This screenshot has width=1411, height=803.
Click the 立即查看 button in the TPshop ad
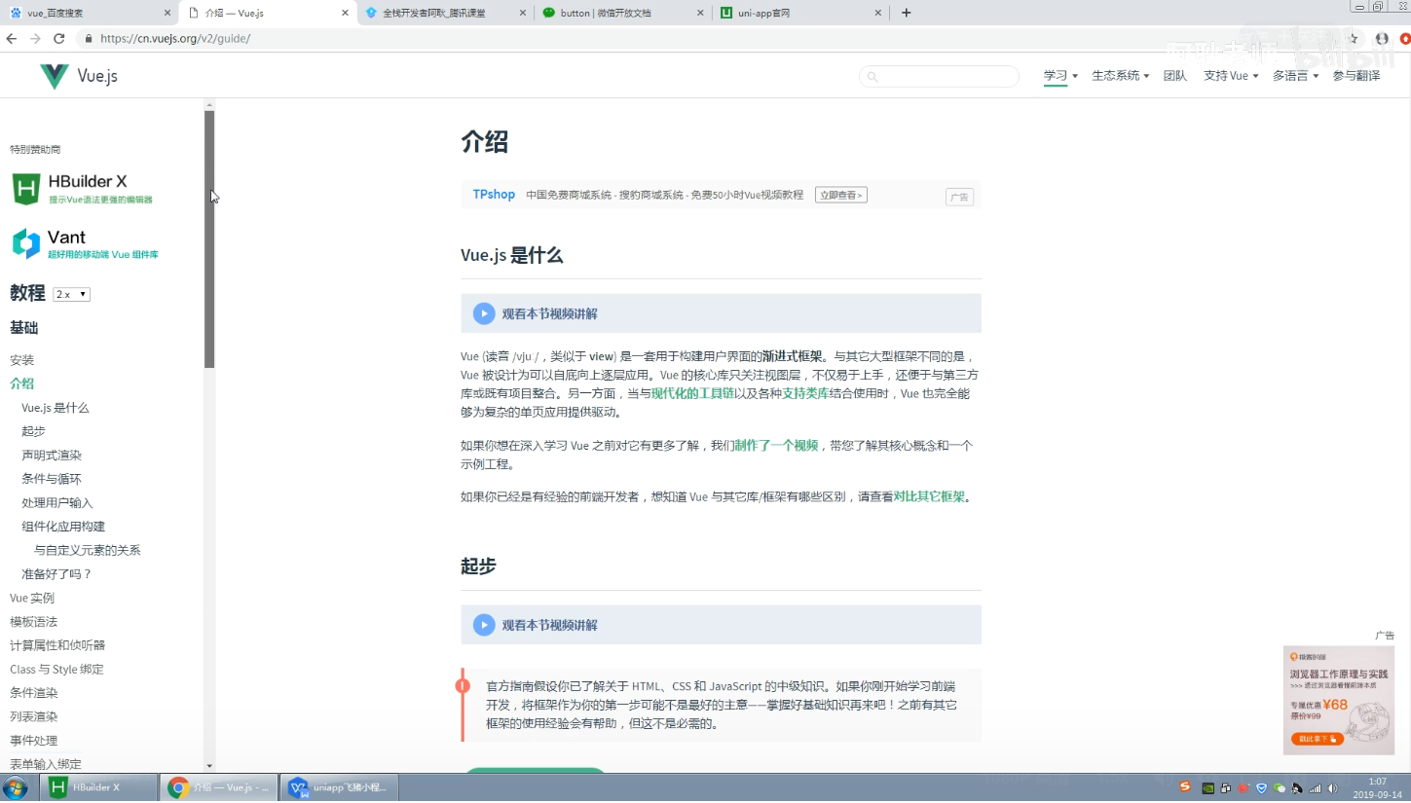pyautogui.click(x=839, y=194)
